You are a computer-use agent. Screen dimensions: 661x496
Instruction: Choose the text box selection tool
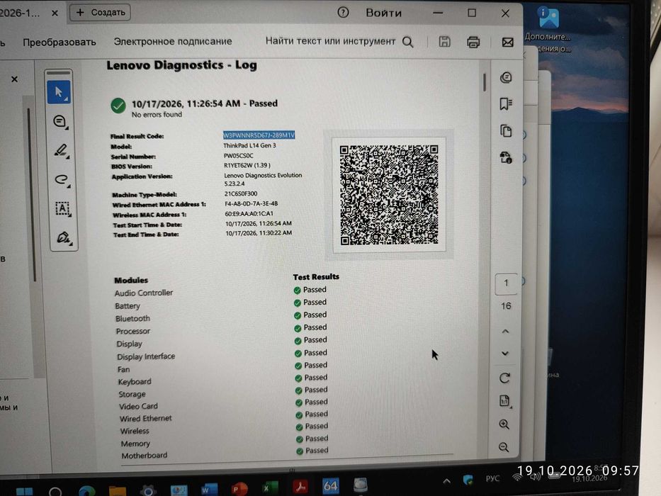(63, 208)
